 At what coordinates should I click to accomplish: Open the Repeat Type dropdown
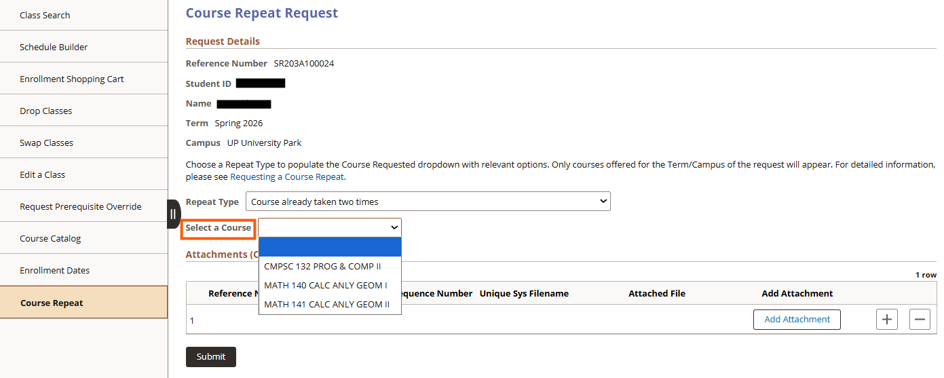pyautogui.click(x=428, y=202)
